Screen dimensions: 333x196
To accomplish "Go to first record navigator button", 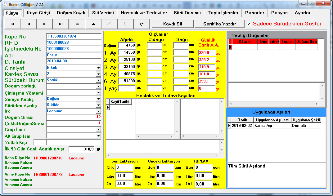I will tap(12, 24).
